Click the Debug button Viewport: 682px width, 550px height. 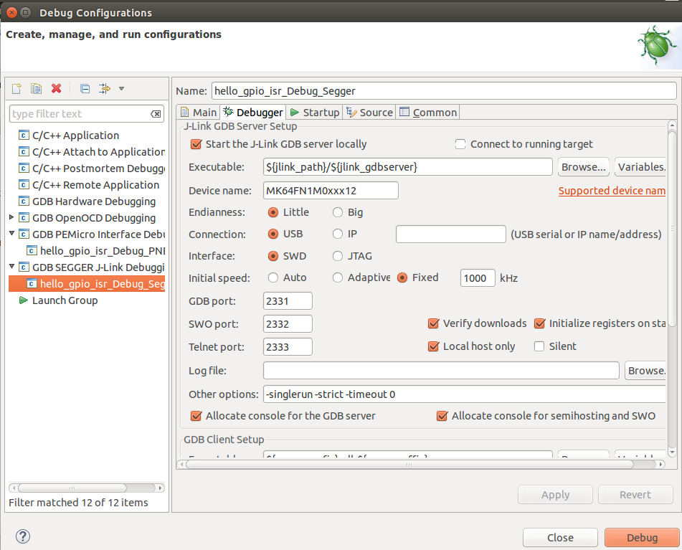(x=642, y=537)
